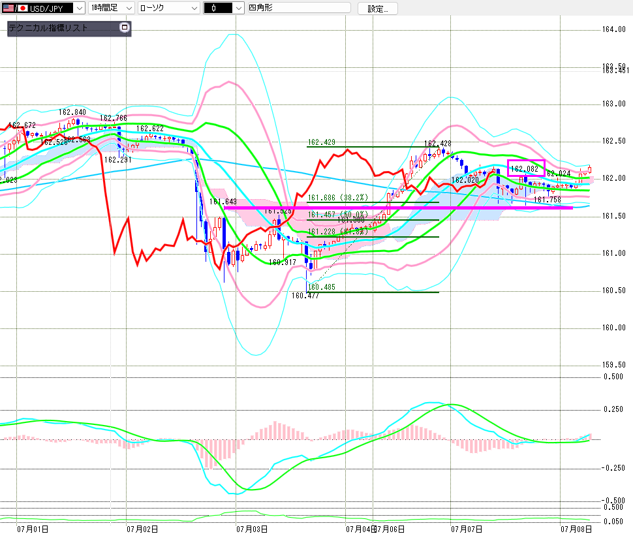The height and width of the screenshot is (534, 633).
Task: Click the magenta horizontal support line
Action: coord(398,208)
